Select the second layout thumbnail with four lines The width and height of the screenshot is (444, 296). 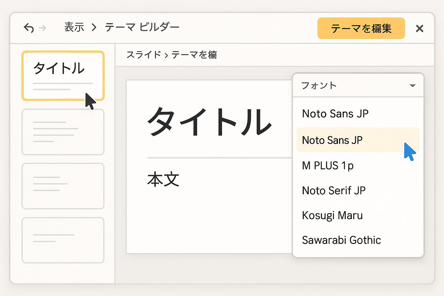[63, 132]
